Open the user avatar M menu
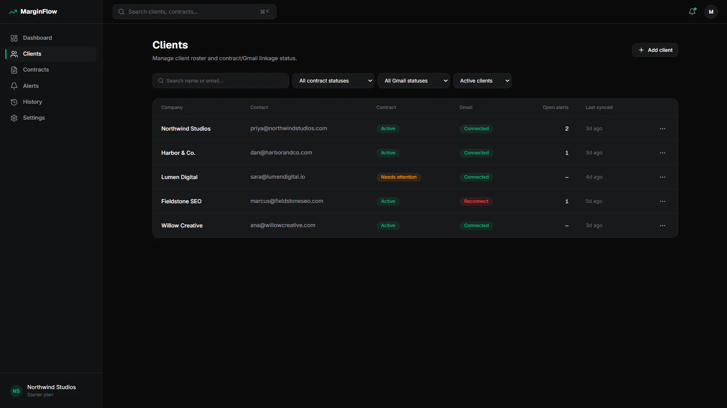 point(711,12)
